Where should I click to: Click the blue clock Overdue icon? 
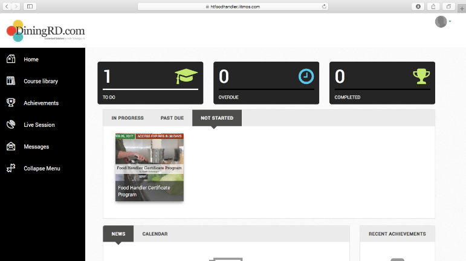(x=306, y=76)
